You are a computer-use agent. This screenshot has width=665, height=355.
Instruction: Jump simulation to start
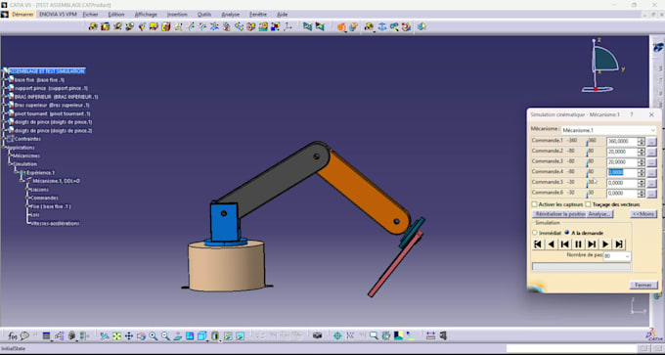pyautogui.click(x=538, y=244)
